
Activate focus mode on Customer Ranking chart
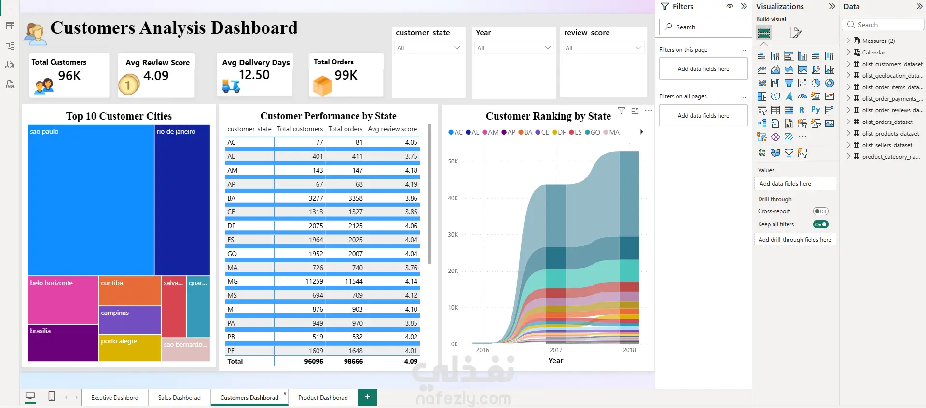[x=635, y=110]
